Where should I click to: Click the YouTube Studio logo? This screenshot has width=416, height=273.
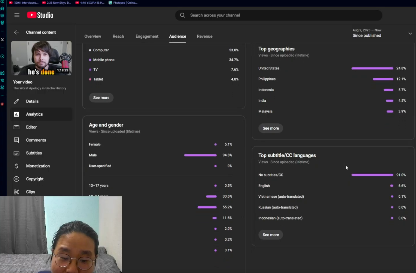[40, 15]
